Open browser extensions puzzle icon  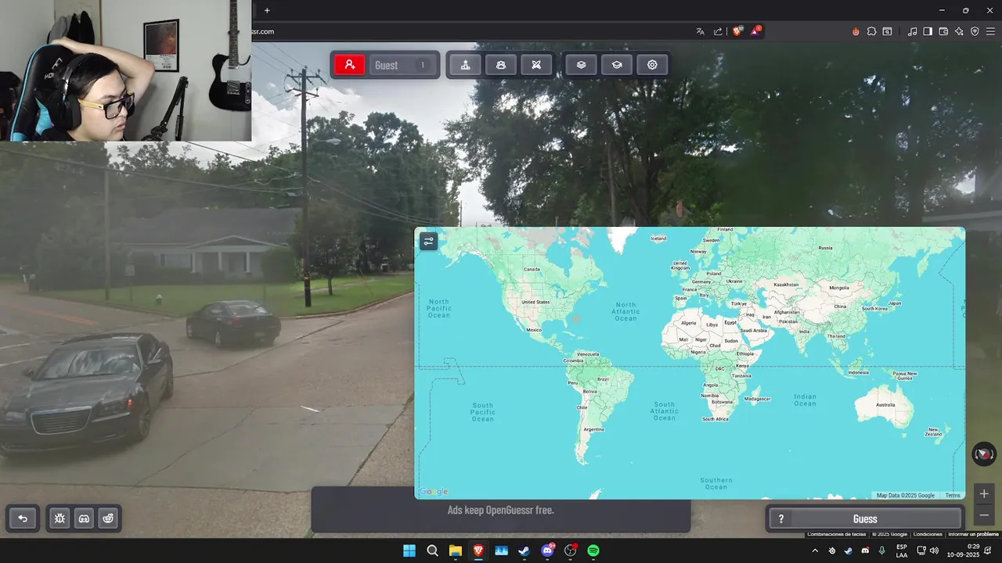coord(871,31)
